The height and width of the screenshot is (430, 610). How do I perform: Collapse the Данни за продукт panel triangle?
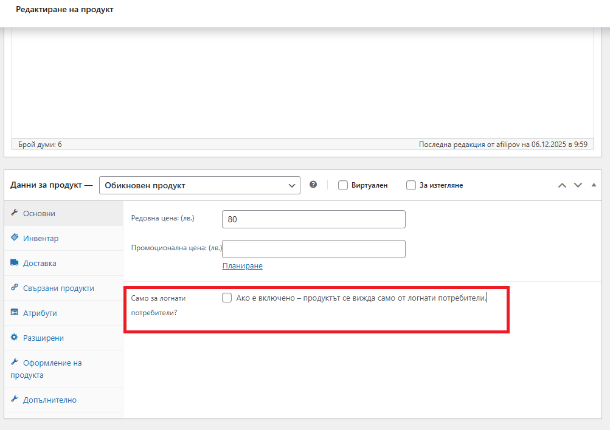coord(594,185)
